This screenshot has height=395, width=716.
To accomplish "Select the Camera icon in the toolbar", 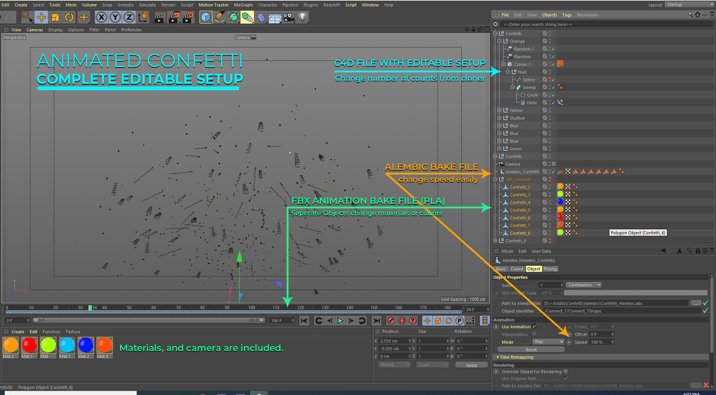I will (288, 17).
